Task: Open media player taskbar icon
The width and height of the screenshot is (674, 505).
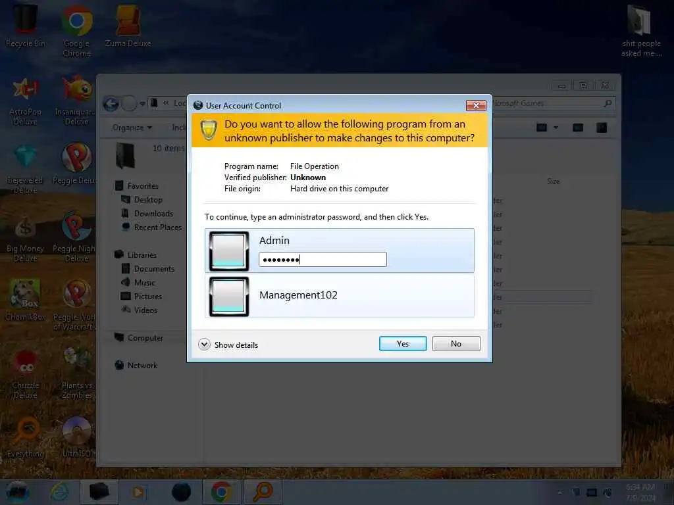Action: (x=138, y=492)
